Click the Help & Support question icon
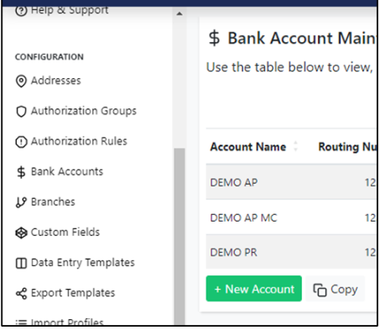 [21, 11]
